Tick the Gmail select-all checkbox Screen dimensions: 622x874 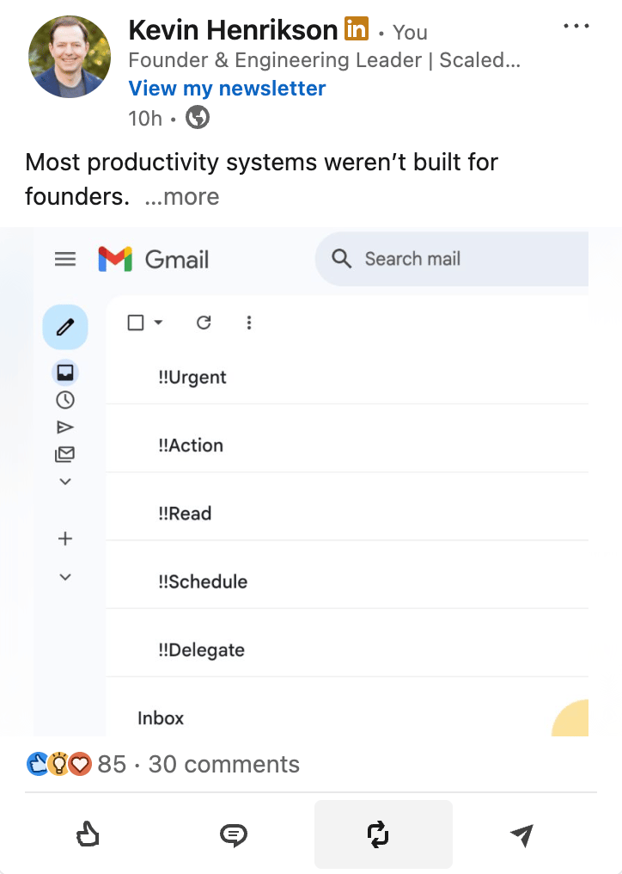click(x=136, y=323)
